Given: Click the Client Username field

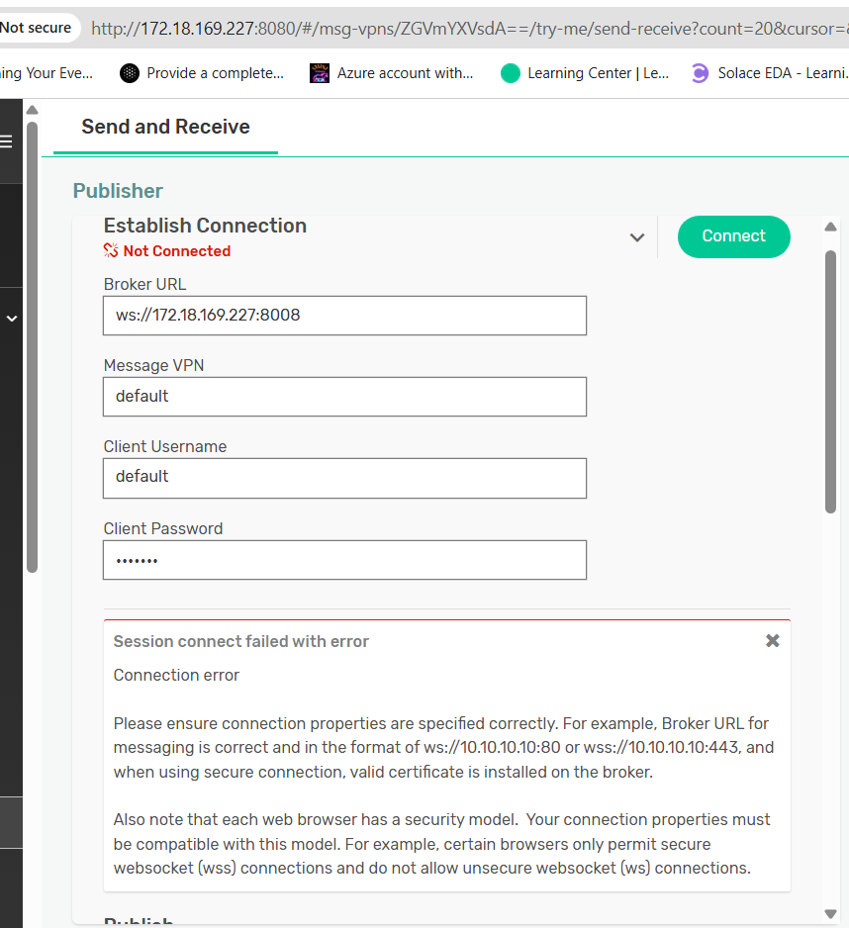Looking at the screenshot, I should pos(344,478).
